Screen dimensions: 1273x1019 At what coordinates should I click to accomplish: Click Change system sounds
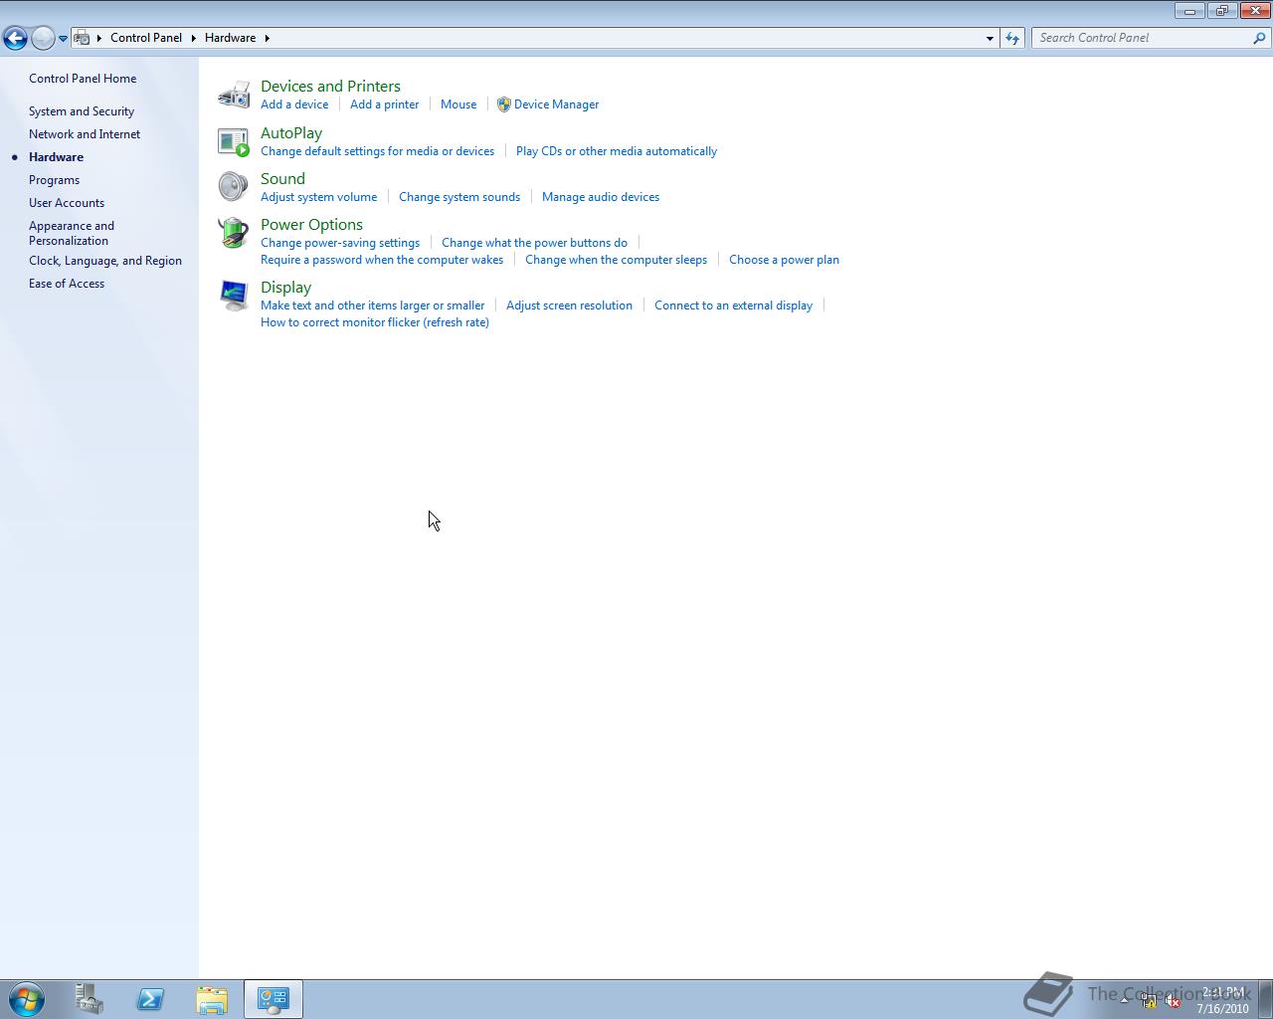point(459,197)
